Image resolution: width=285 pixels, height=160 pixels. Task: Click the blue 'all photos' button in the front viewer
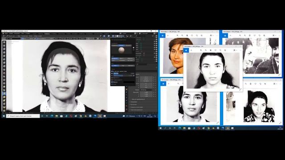coord(186,50)
